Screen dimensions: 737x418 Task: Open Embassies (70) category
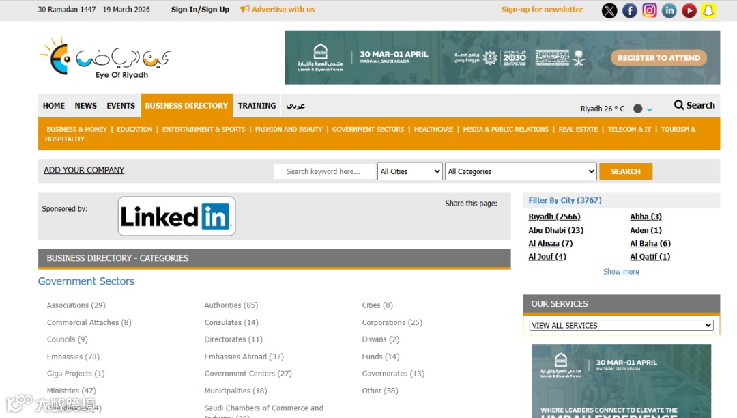[73, 357]
